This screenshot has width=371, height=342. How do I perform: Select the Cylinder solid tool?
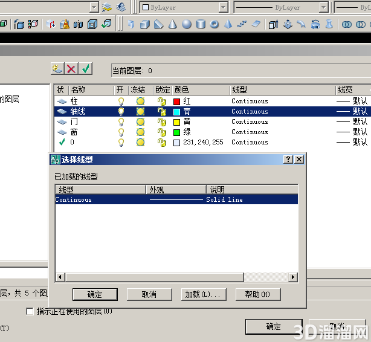(x=201, y=24)
